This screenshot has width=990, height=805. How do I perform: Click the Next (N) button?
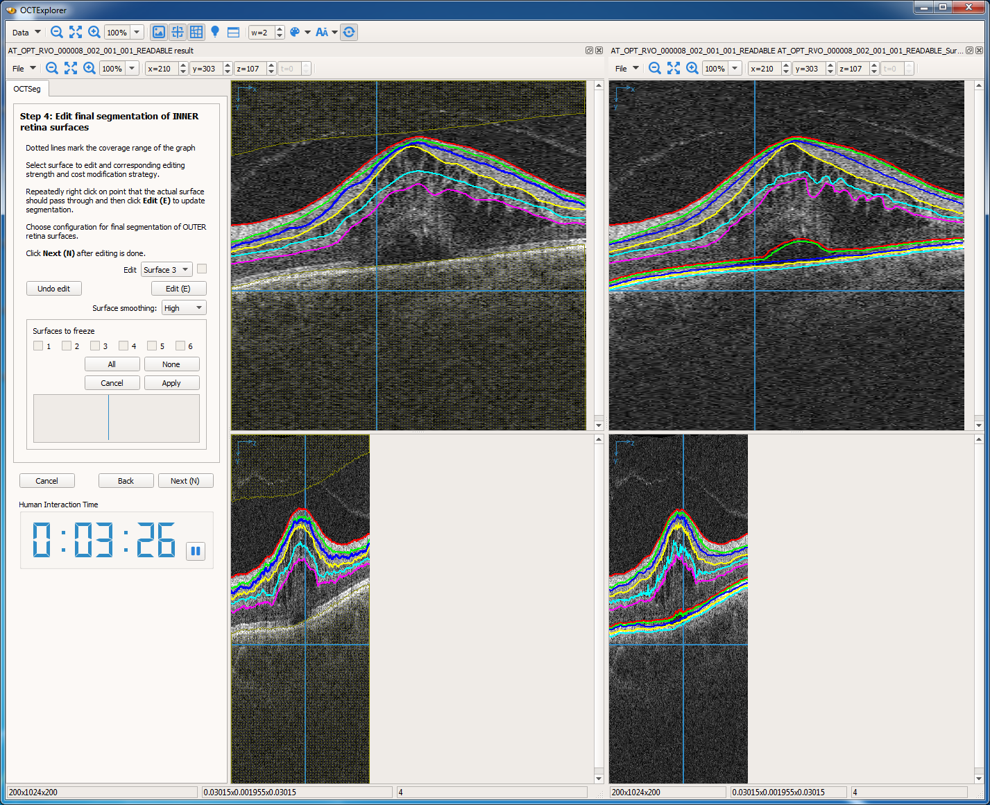(185, 480)
